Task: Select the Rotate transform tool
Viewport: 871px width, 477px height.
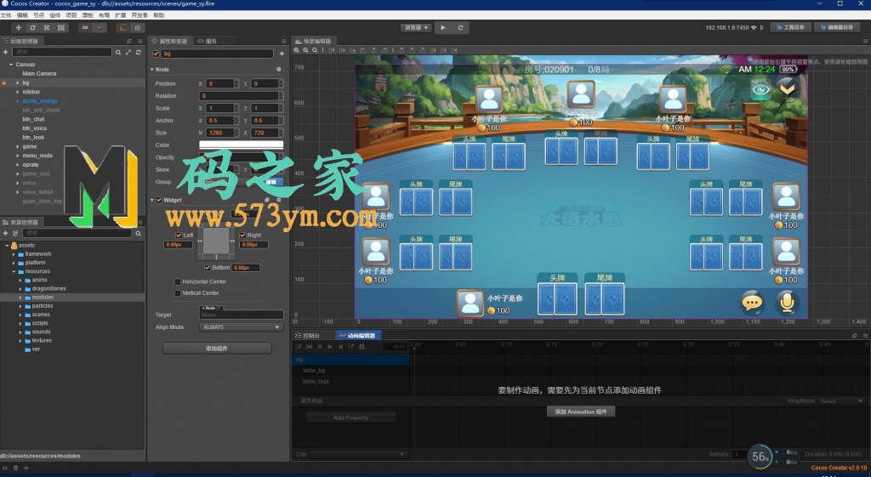Action: tap(33, 28)
